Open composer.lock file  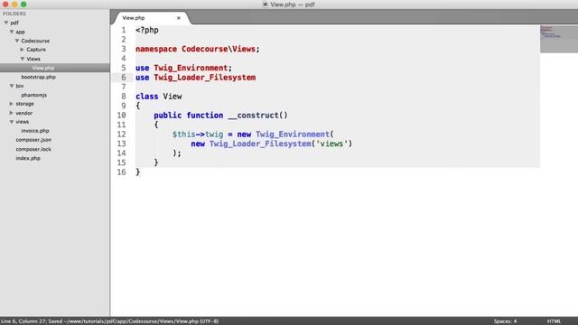33,149
